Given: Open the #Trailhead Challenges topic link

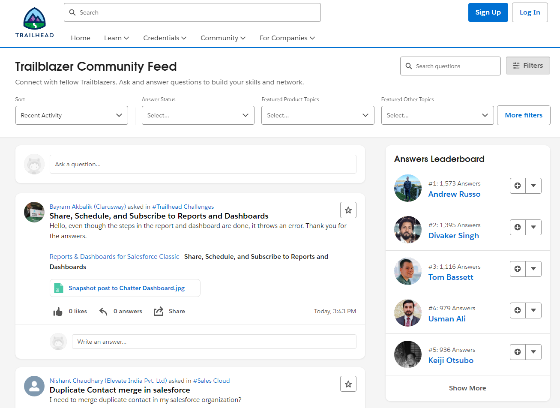Looking at the screenshot, I should click(183, 207).
